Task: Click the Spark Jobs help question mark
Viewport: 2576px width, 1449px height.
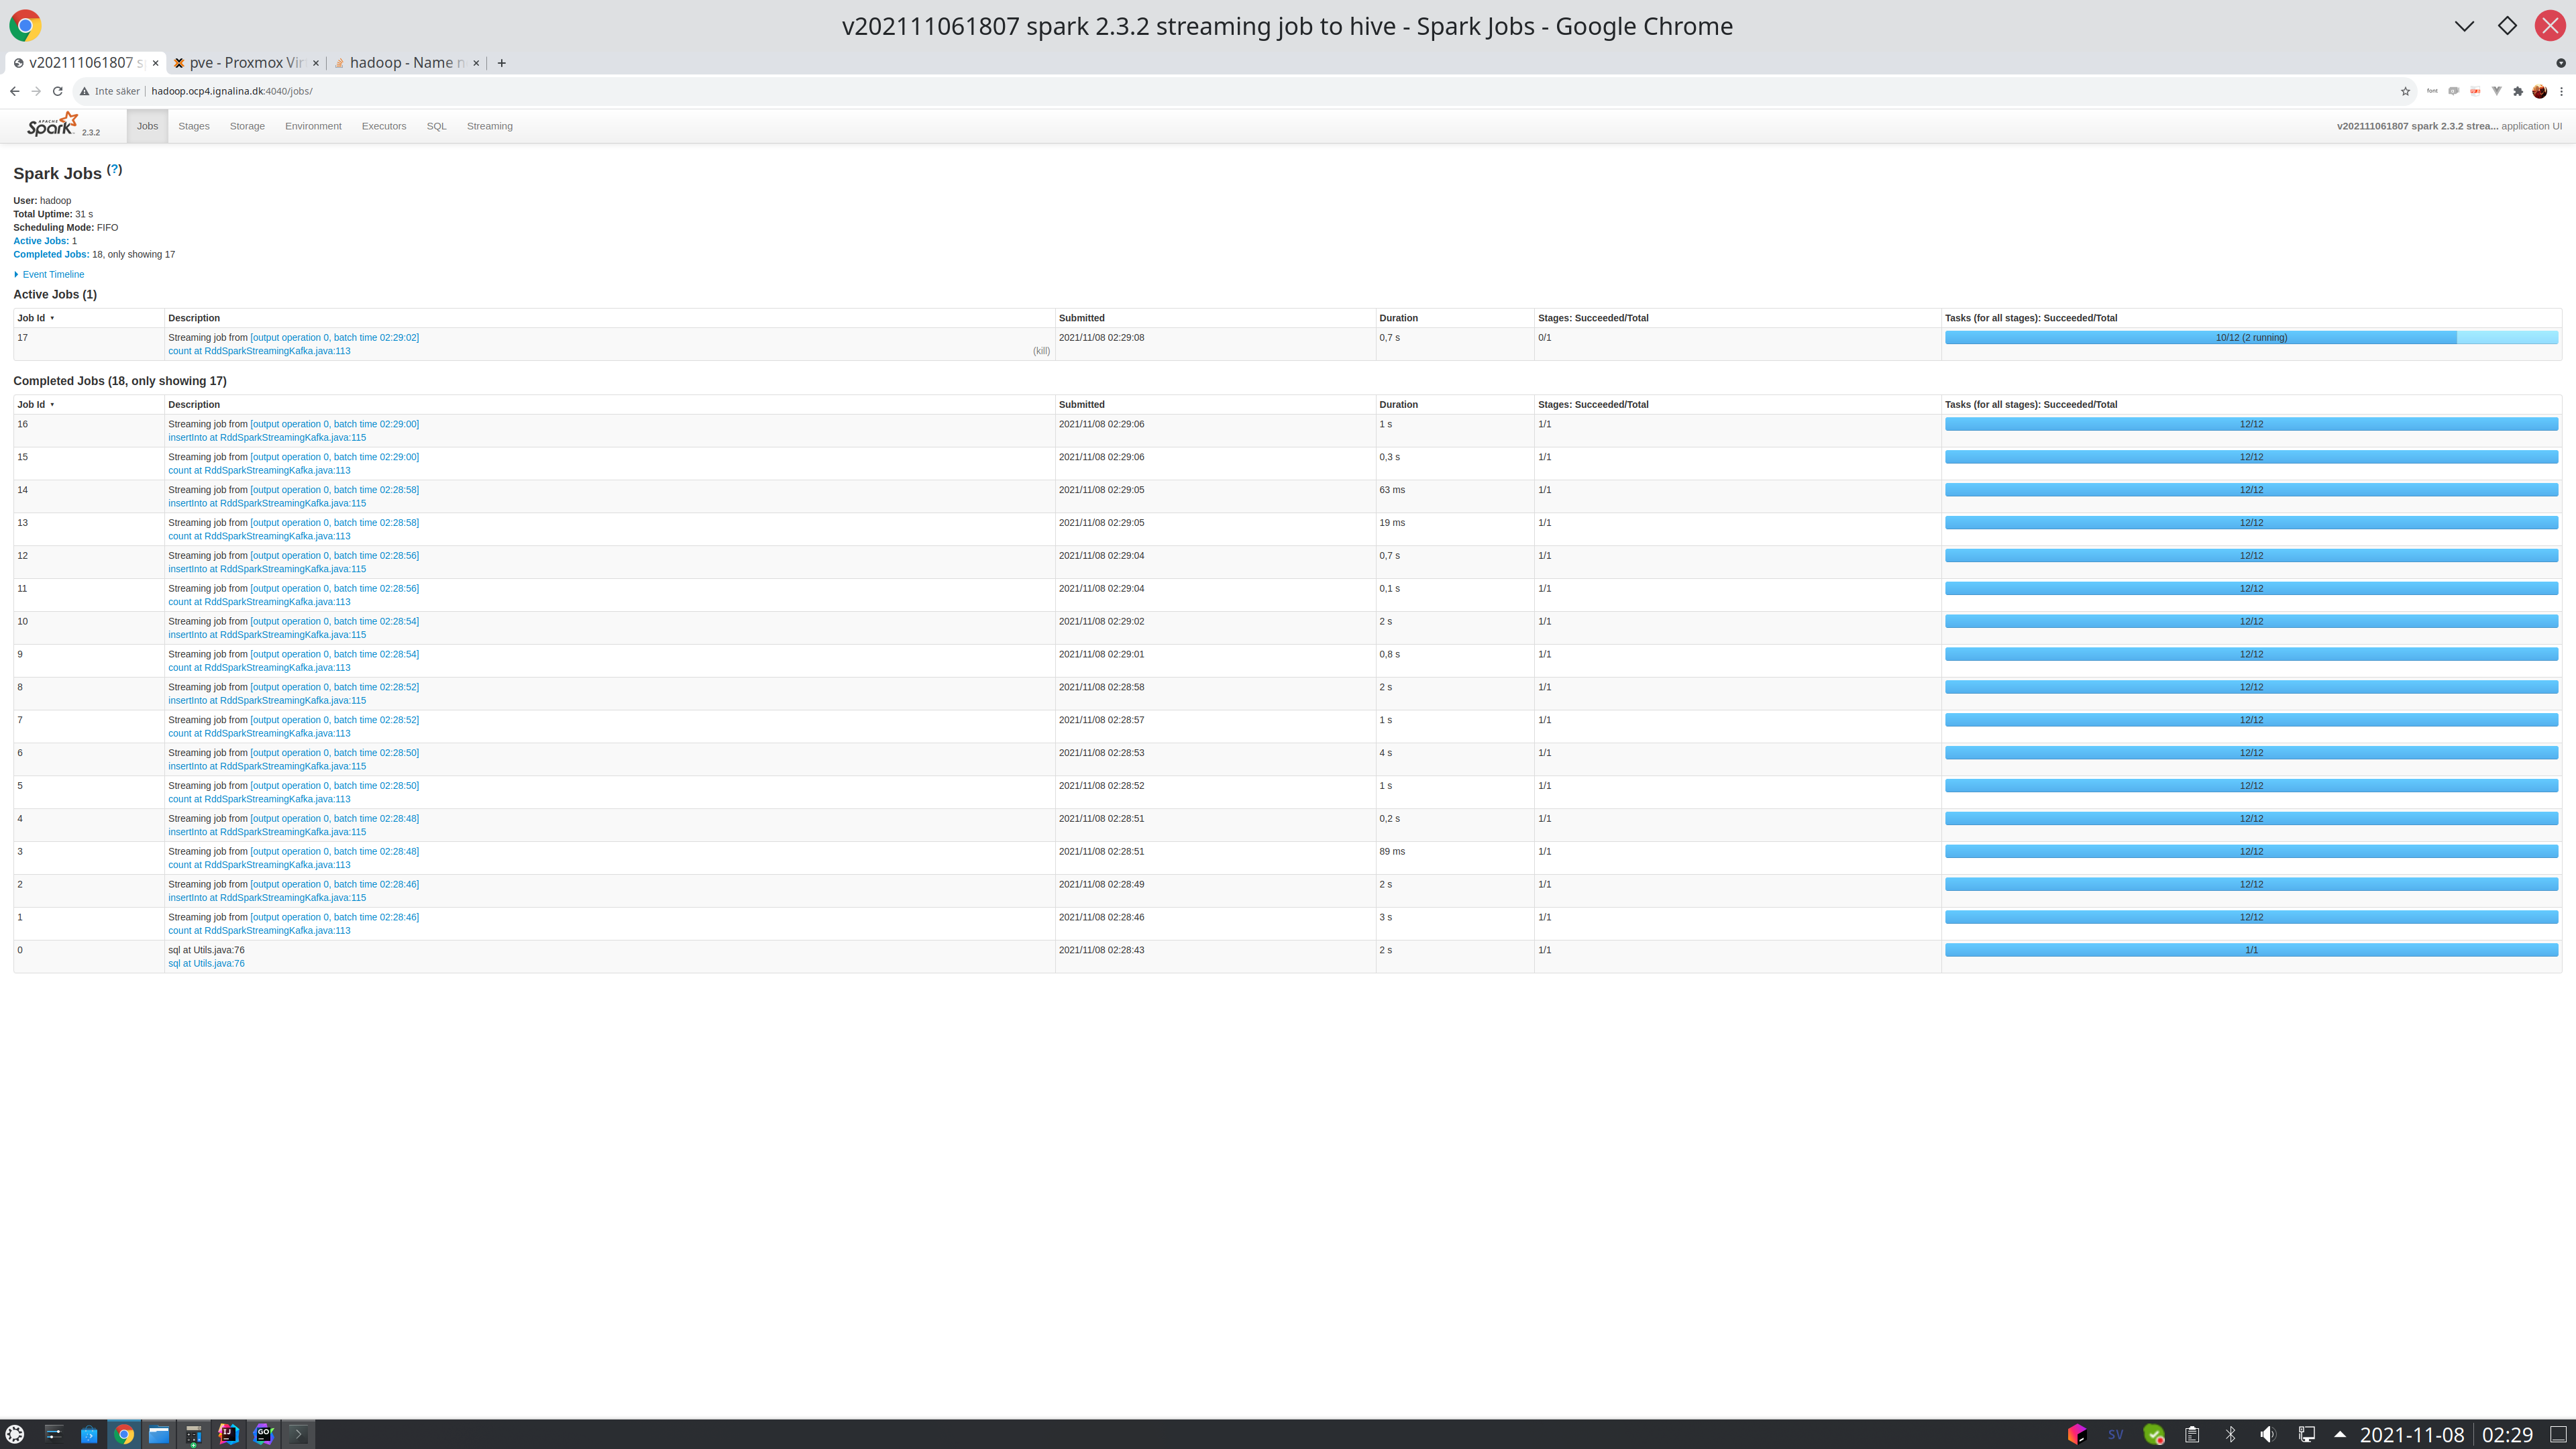Action: [114, 170]
